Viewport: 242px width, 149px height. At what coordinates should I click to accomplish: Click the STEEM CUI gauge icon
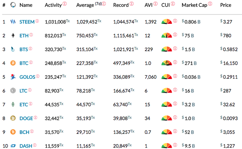(166, 22)
